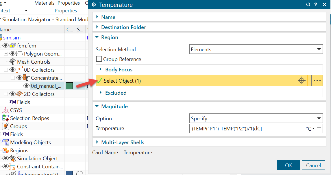Click the CSYS icon in navigator
The image size is (331, 175).
[5, 110]
